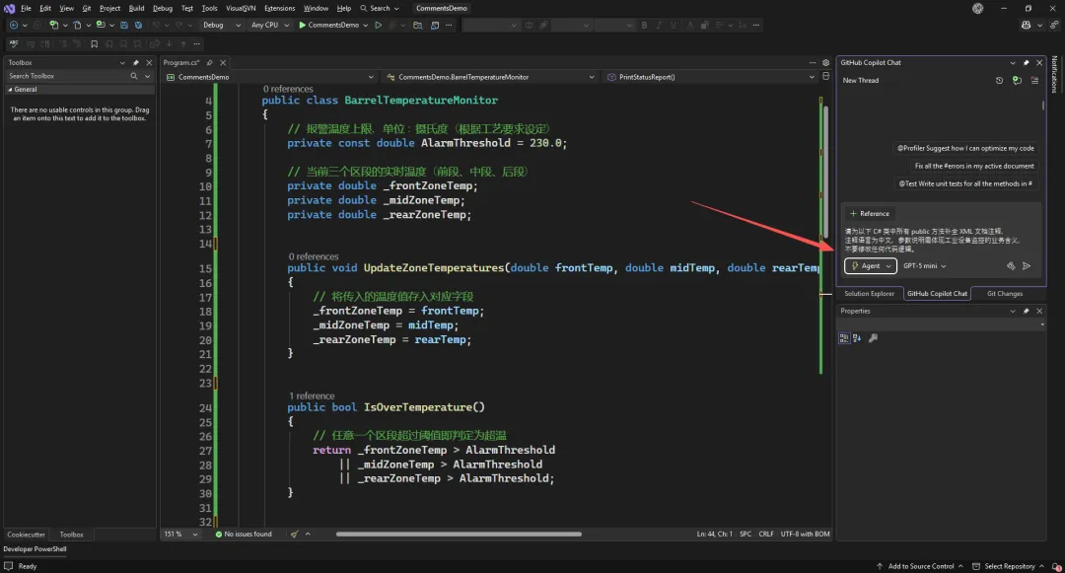
Task: Open the Agent mode dropdown
Action: coord(871,266)
